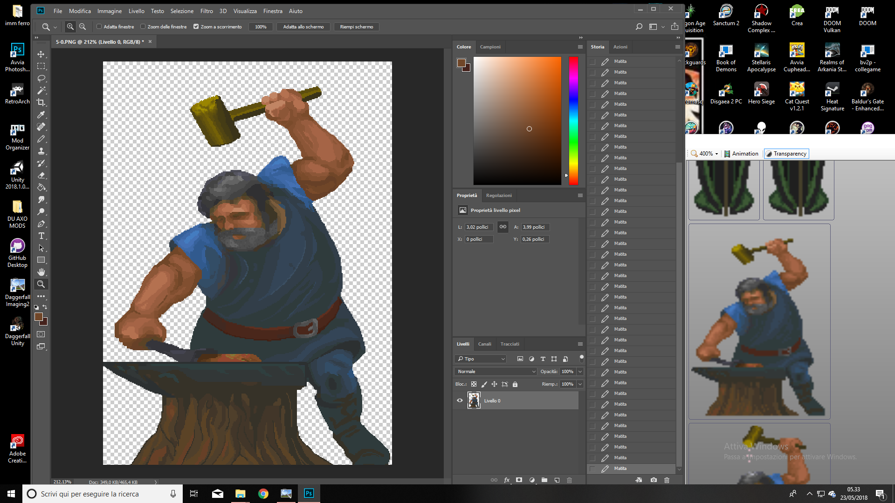The width and height of the screenshot is (895, 503).
Task: Open the Opacità slider dropdown arrow
Action: 580,372
